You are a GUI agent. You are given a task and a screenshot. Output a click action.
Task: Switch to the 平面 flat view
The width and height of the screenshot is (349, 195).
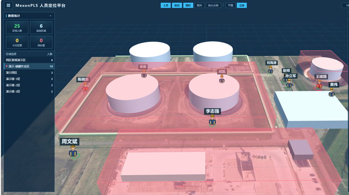tap(230, 5)
